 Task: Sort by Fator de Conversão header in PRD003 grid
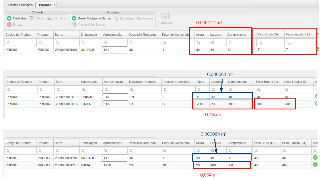(x=178, y=143)
